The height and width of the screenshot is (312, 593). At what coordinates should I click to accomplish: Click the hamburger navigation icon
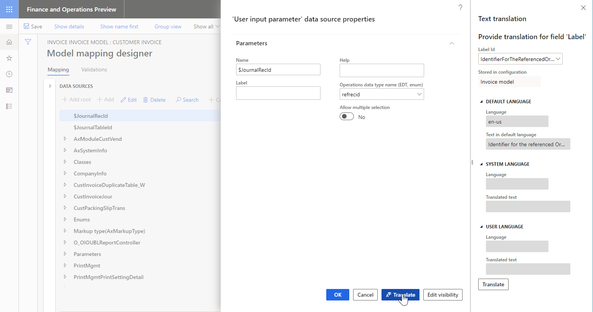(9, 26)
